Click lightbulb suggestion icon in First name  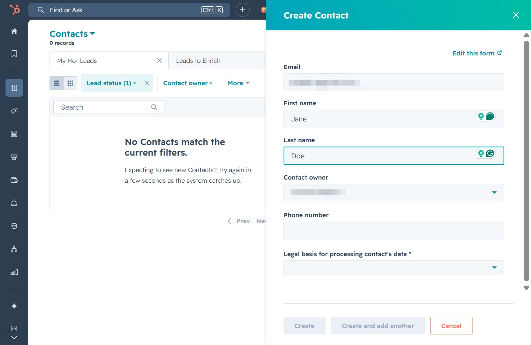click(481, 116)
